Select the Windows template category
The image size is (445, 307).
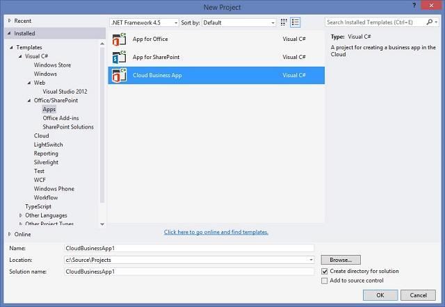pos(45,74)
